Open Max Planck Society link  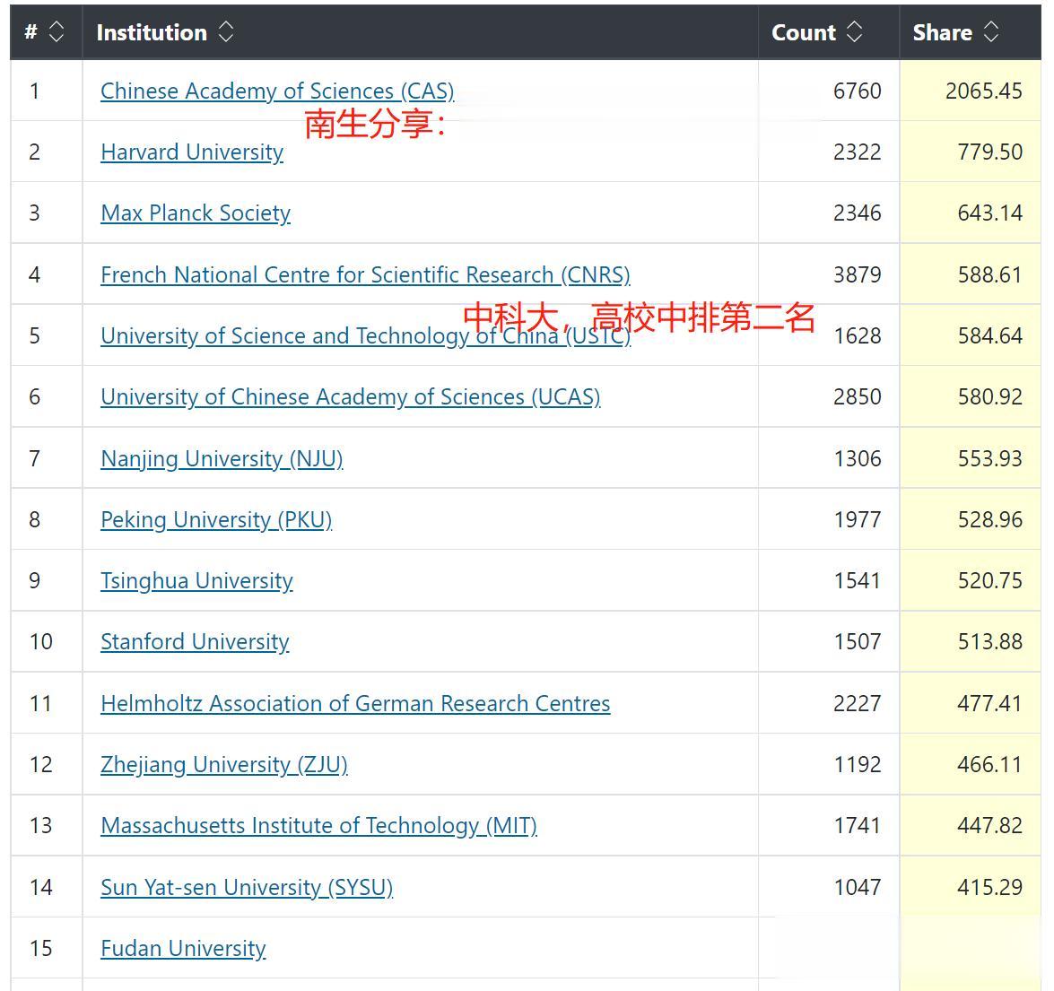coord(195,213)
